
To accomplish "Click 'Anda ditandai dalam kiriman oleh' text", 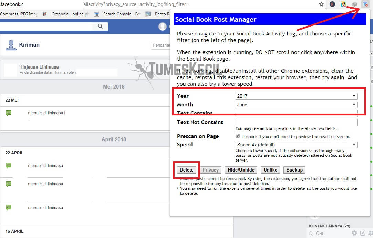I will click(x=48, y=72).
